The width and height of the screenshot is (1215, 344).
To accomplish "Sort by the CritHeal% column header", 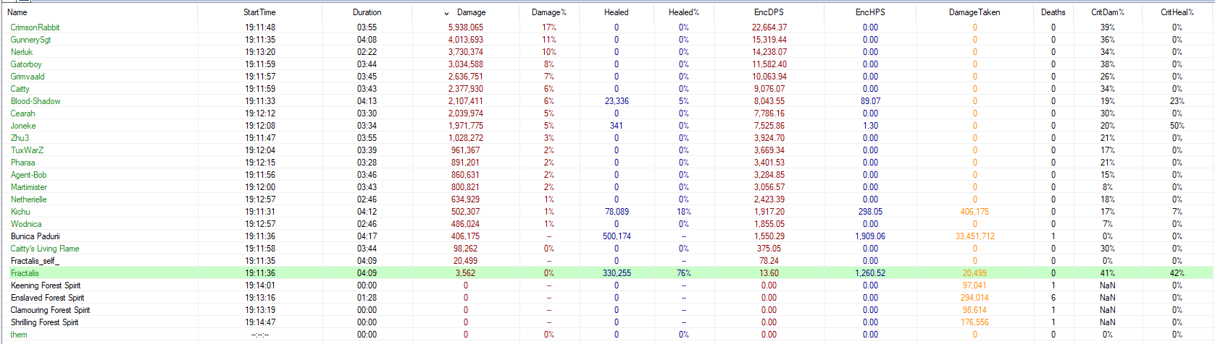I will point(1177,12).
